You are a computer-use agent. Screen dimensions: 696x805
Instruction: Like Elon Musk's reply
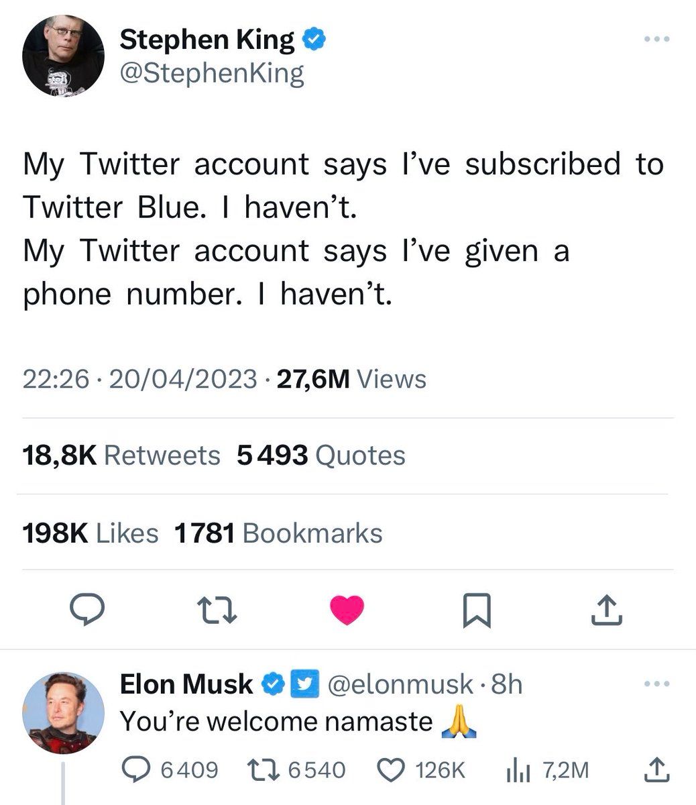(x=391, y=769)
